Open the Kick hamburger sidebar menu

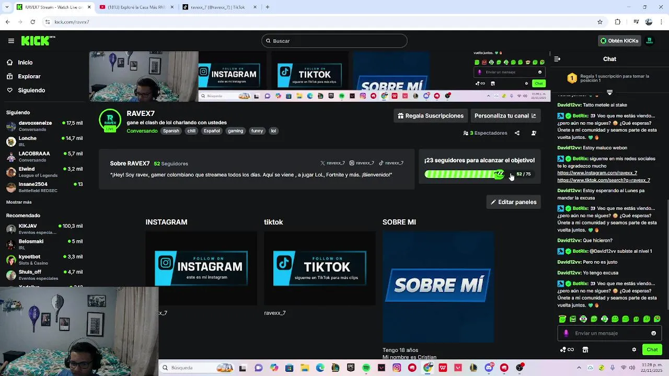[x=11, y=41]
